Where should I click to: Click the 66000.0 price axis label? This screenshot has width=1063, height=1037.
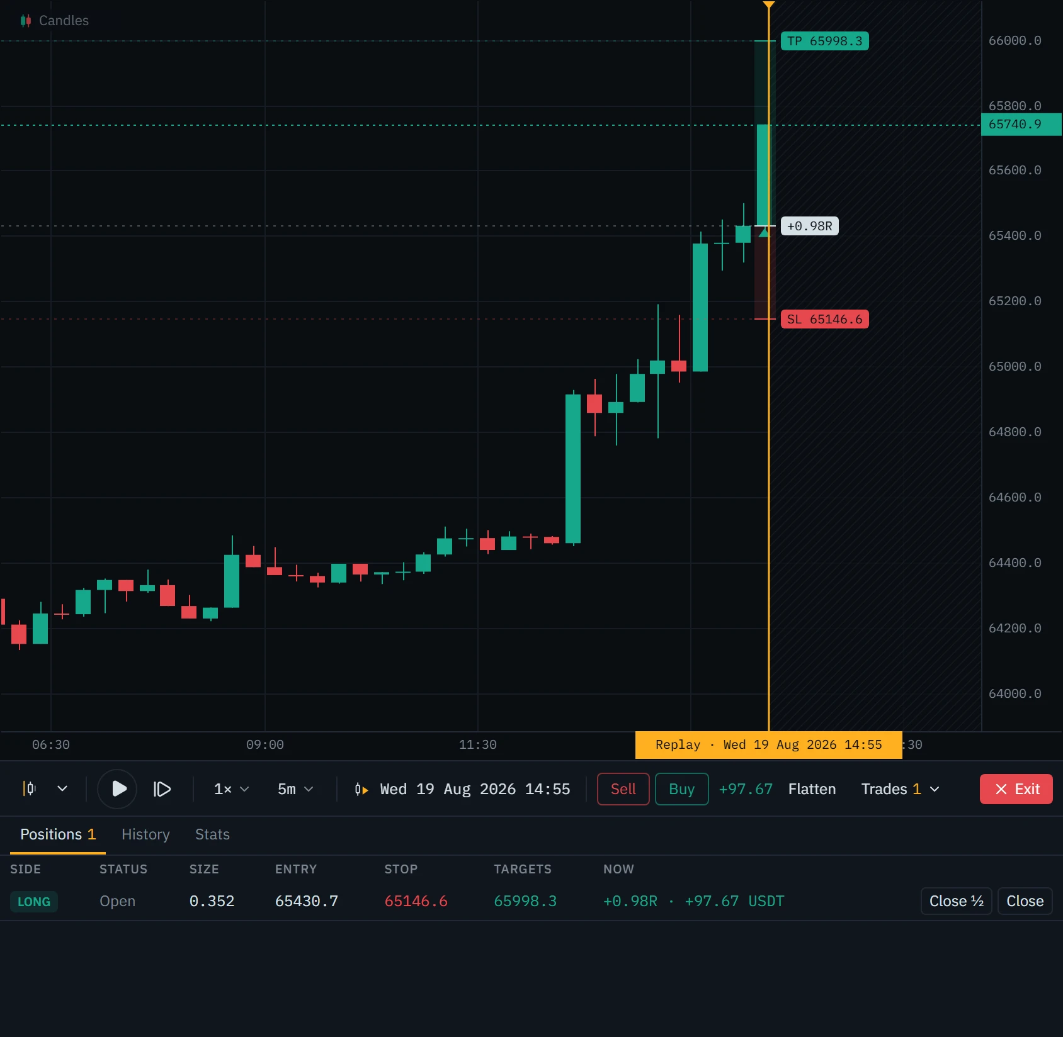[x=1015, y=40]
